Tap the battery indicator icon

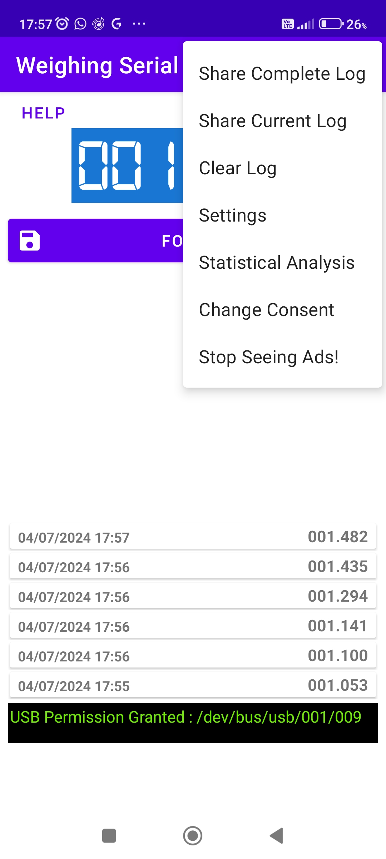331,24
